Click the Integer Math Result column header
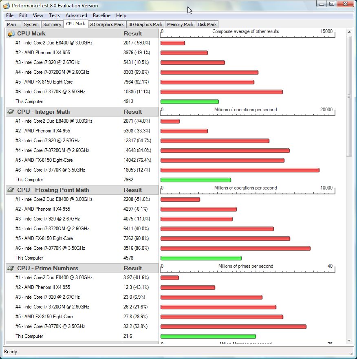The image size is (357, 359). click(140, 112)
